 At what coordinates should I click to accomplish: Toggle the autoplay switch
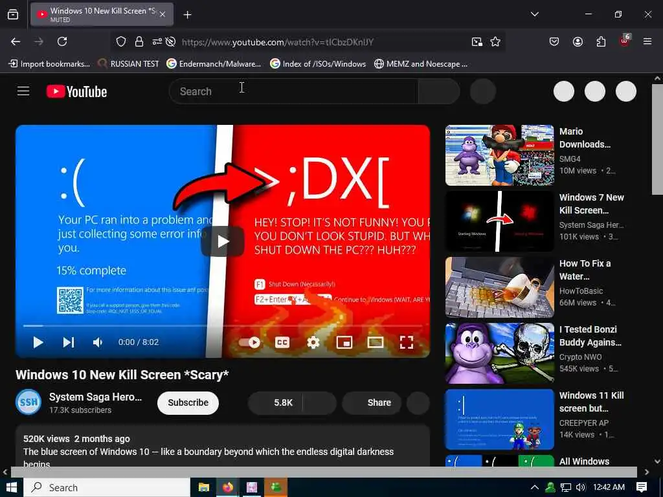pos(249,342)
